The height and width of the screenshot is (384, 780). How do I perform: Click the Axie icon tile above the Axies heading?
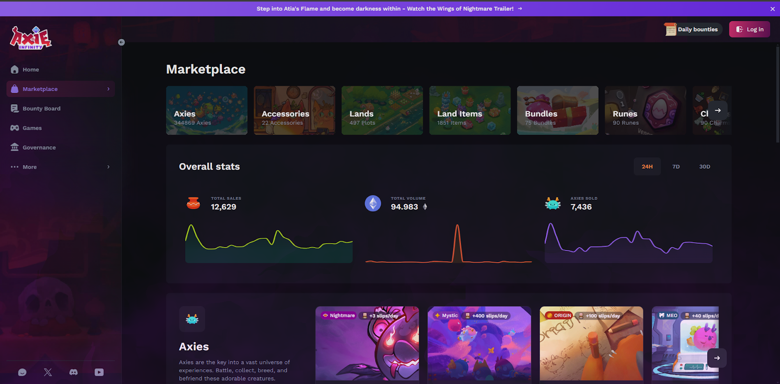(x=192, y=319)
